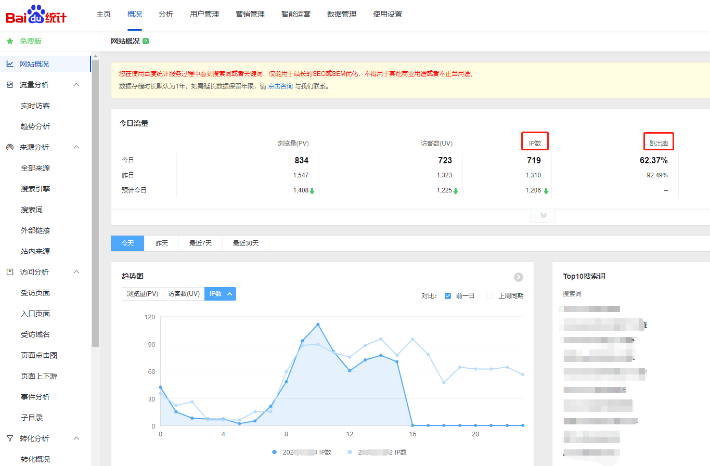The image size is (710, 466).
Task: Open 事件分析 in sidebar
Action: (x=35, y=397)
